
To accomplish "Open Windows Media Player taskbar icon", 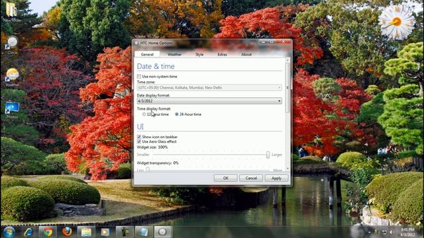I will click(105, 232).
